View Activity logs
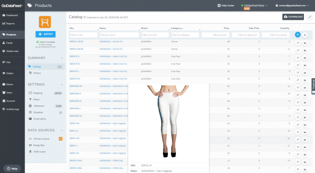This screenshot has height=173, width=315. tap(11, 109)
